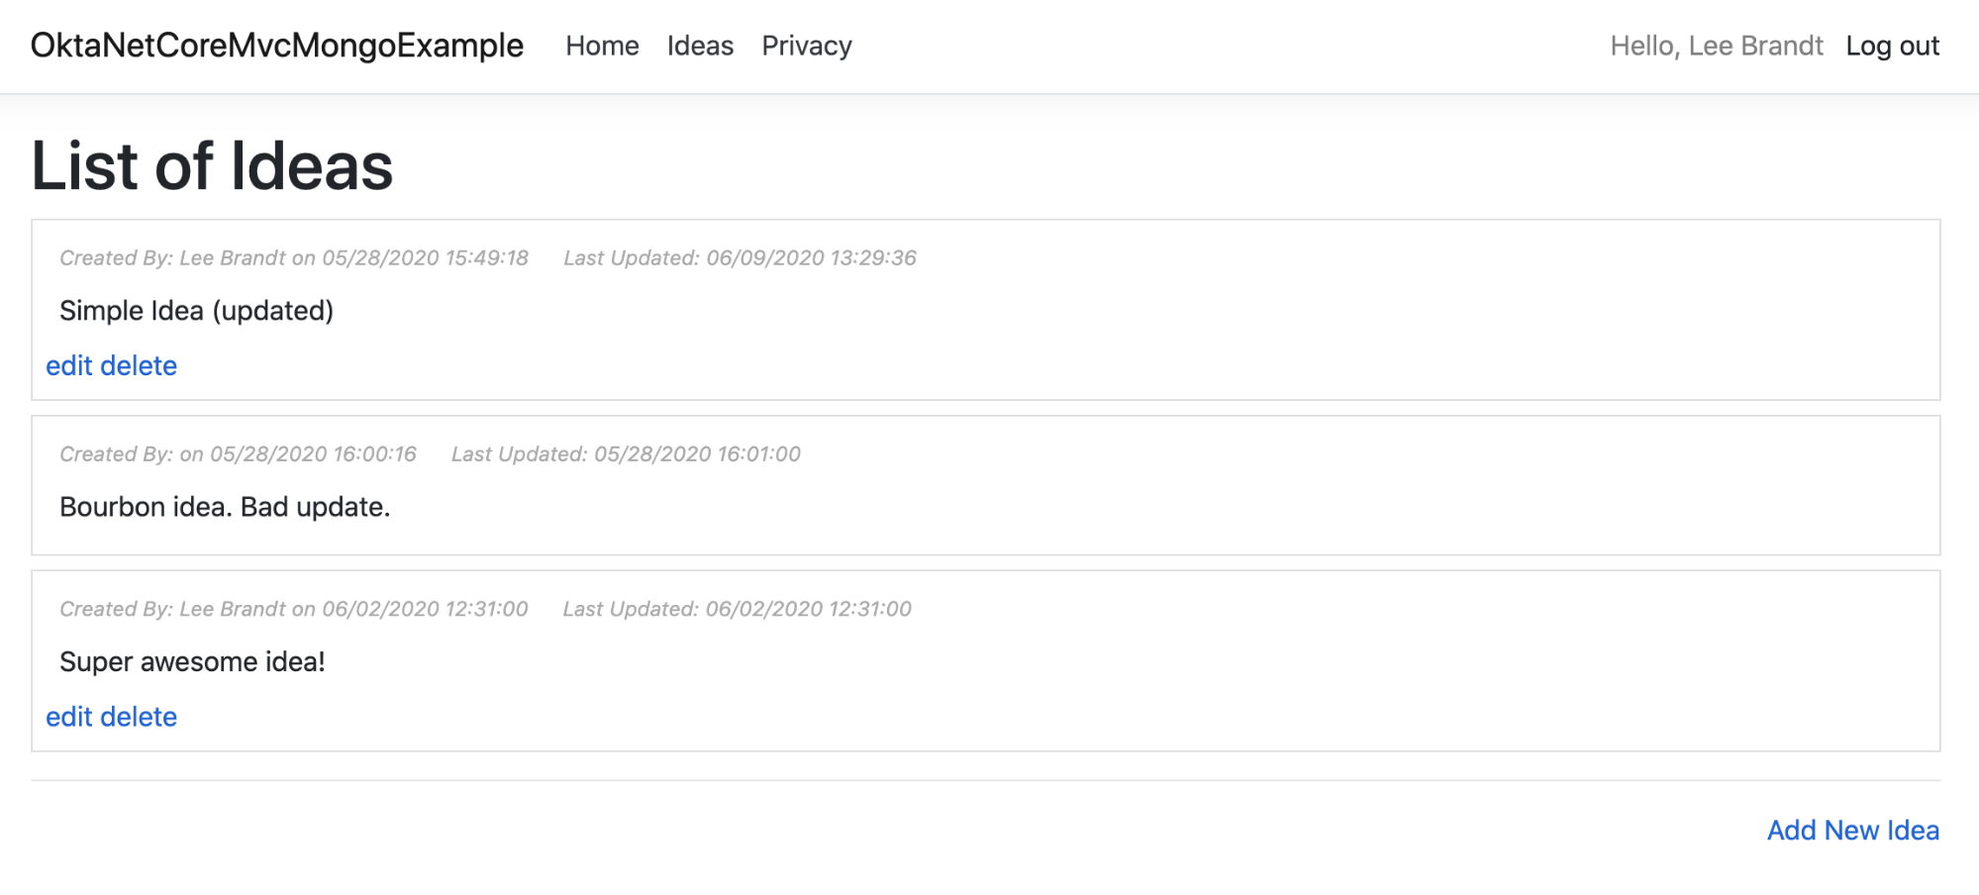Edit the Simple Idea (updated) entry
1979x895 pixels.
click(x=69, y=365)
